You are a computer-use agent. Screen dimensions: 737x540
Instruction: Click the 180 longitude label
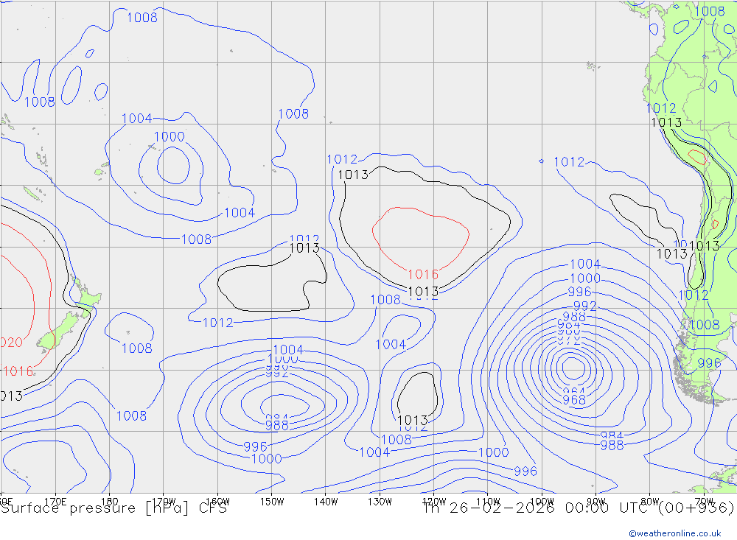pos(110,502)
